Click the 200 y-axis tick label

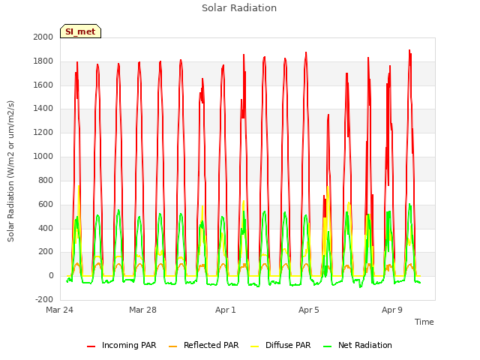46,252
